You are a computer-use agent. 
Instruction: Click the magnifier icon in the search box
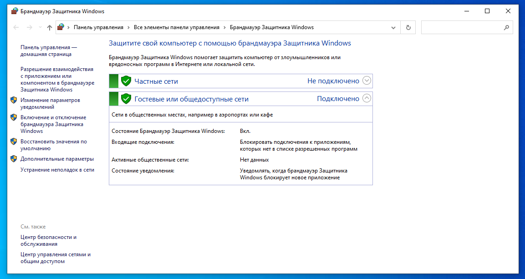(x=506, y=27)
